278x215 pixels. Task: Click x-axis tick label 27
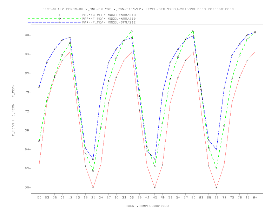point(108,197)
